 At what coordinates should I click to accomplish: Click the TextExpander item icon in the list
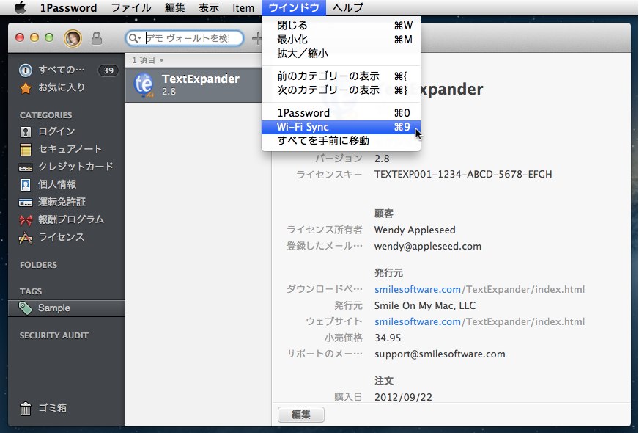point(144,85)
